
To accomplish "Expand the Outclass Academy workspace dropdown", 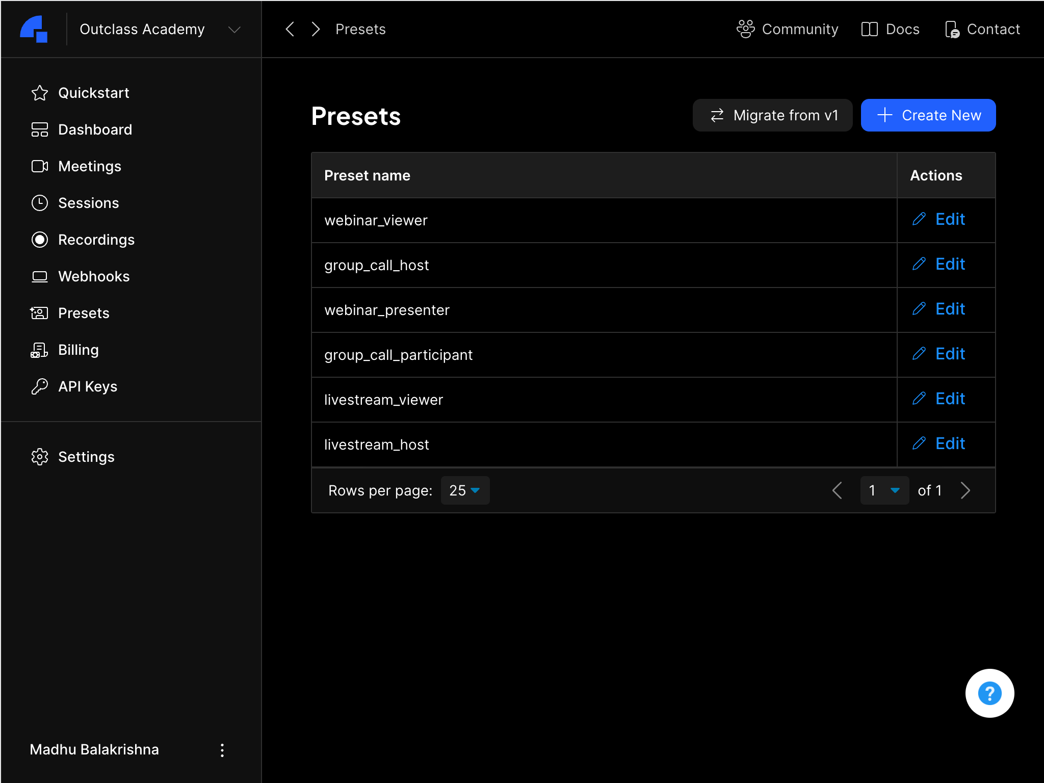I will 234,30.
